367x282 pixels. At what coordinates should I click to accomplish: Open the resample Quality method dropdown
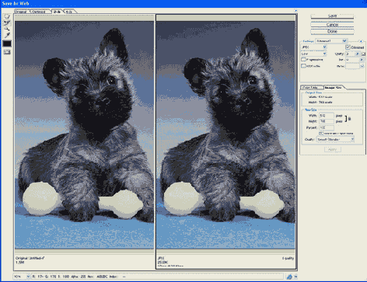336,139
